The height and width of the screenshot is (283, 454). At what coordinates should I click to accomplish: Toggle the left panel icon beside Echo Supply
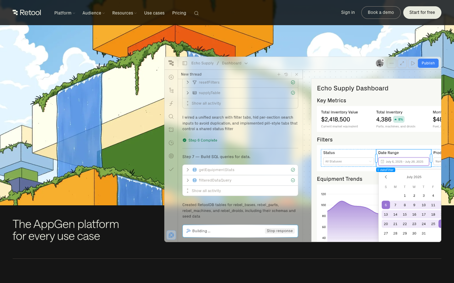click(185, 63)
